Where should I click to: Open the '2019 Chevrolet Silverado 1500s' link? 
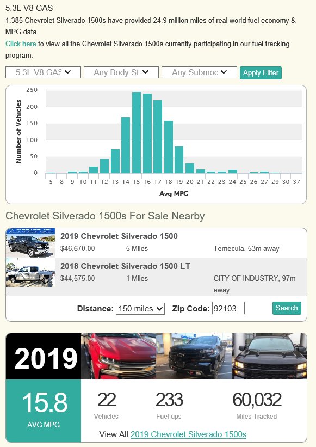(x=188, y=434)
